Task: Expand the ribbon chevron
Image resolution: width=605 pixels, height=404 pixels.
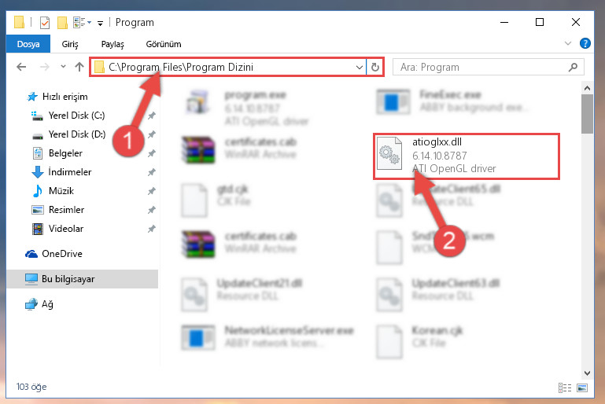Action: pyautogui.click(x=567, y=43)
